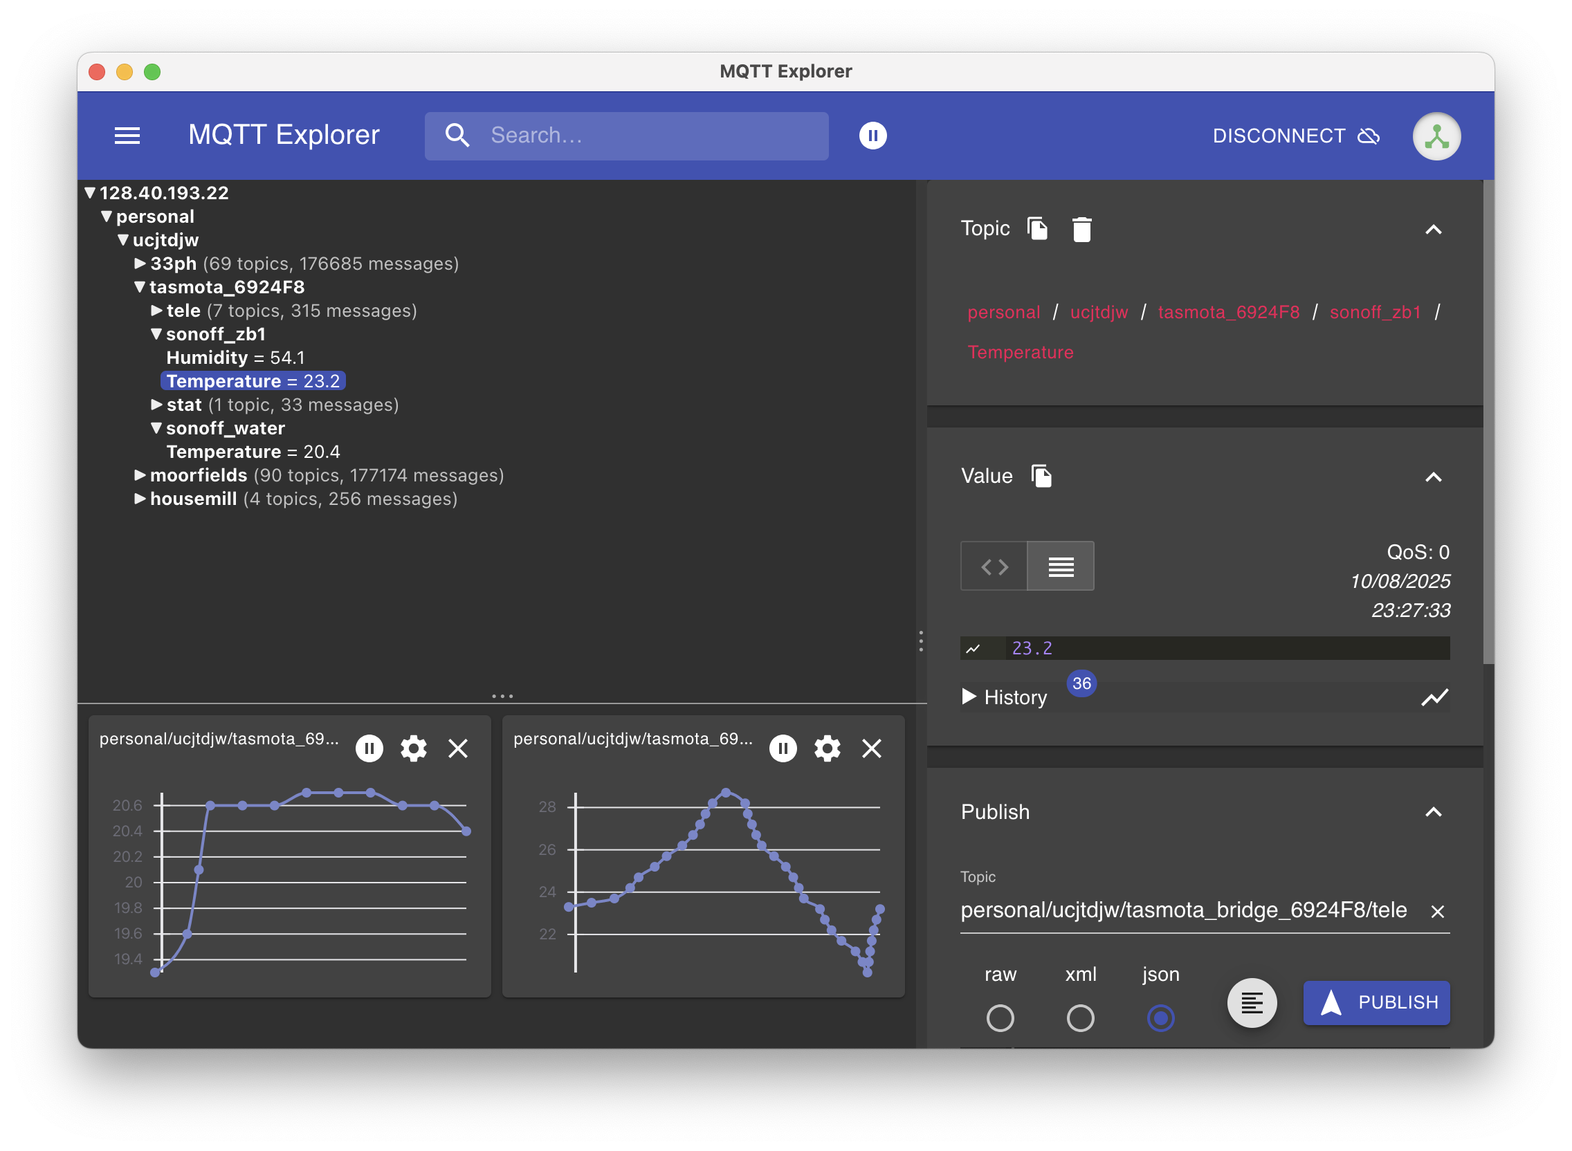This screenshot has width=1572, height=1151.
Task: Click Temperature in topic breadcrumb
Action: click(1020, 352)
